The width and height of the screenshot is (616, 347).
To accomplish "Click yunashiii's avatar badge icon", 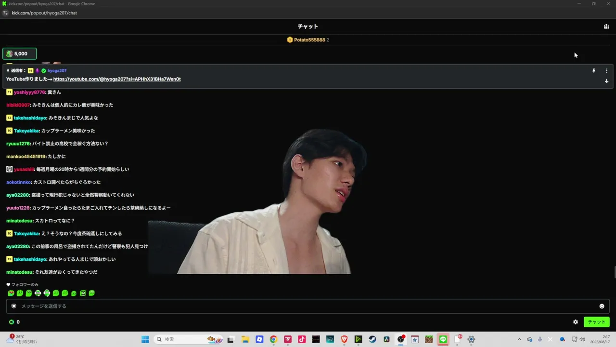I will 9,169.
